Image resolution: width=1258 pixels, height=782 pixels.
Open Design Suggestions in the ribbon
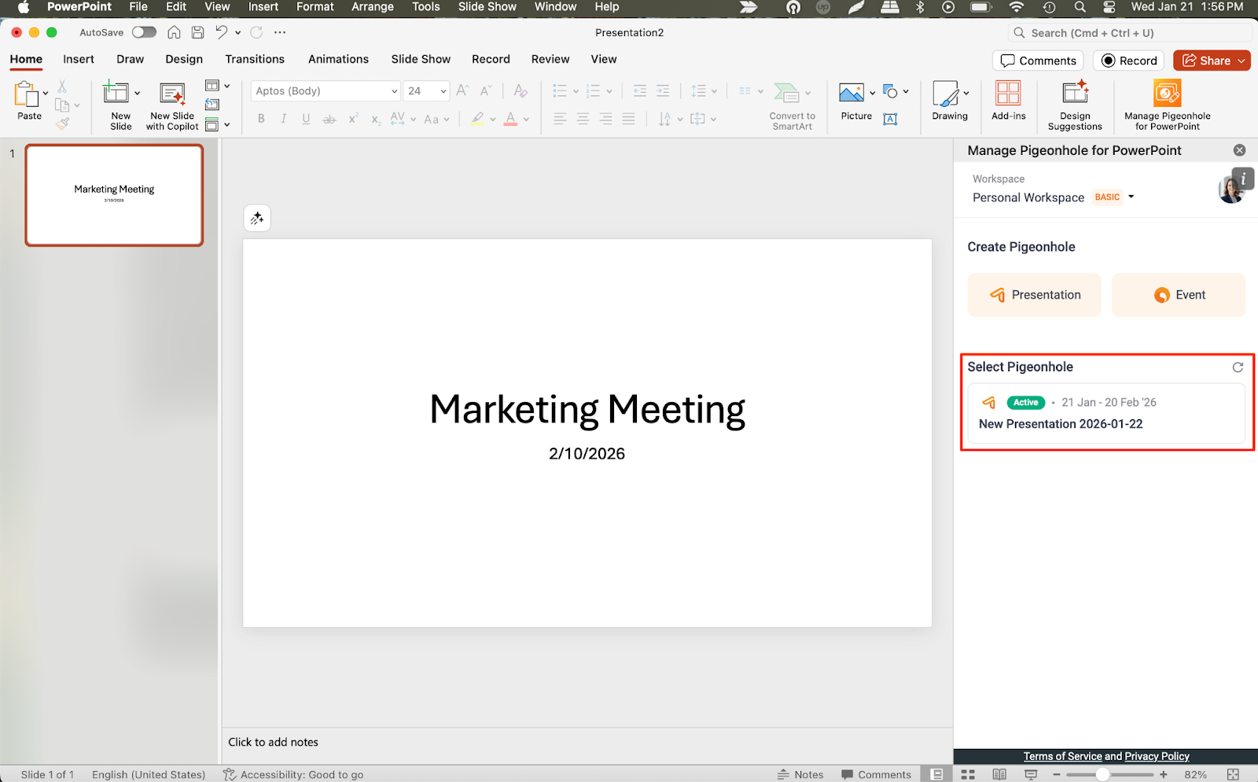[1074, 94]
